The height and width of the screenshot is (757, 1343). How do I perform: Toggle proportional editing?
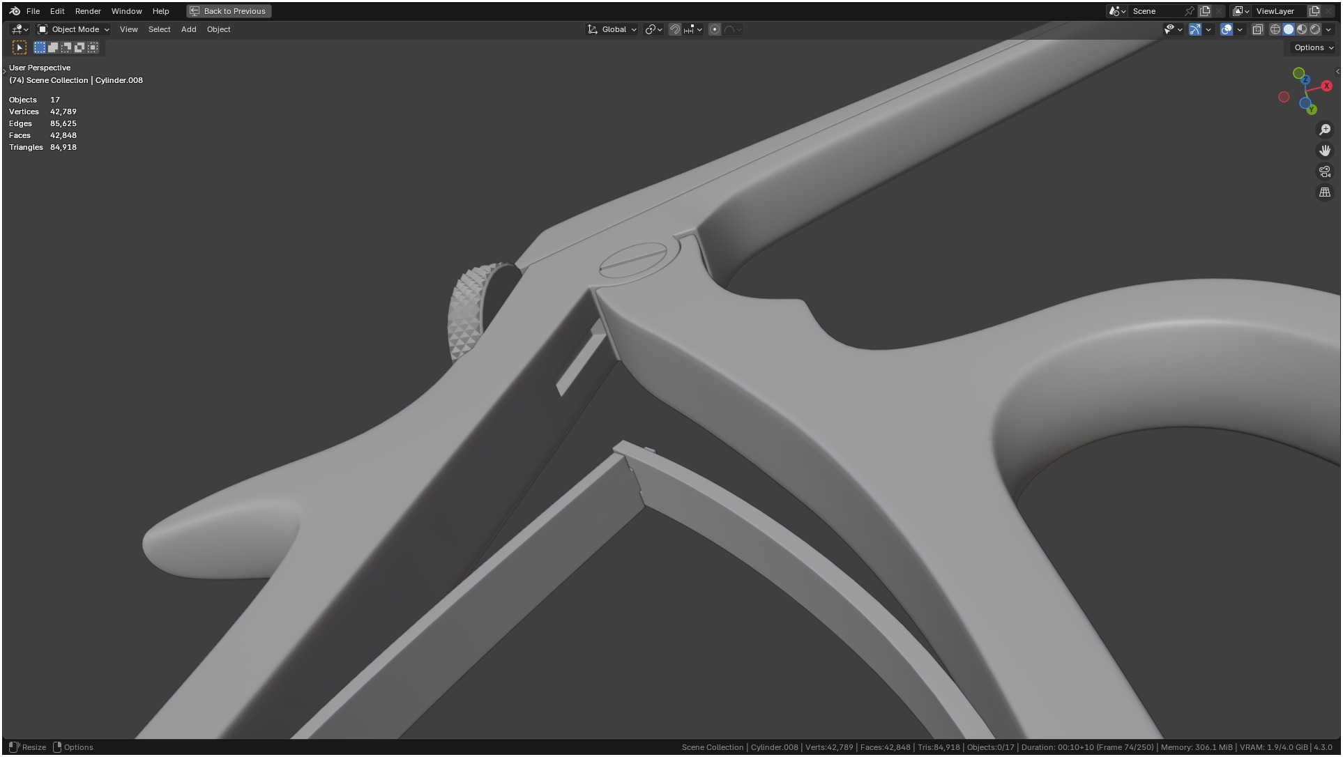[x=714, y=29]
